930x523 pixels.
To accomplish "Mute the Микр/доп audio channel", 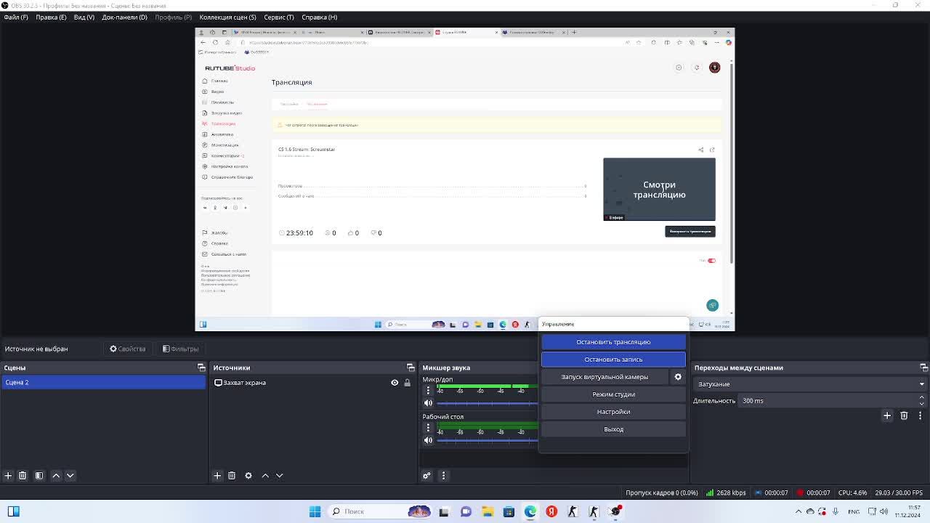I will 428,403.
